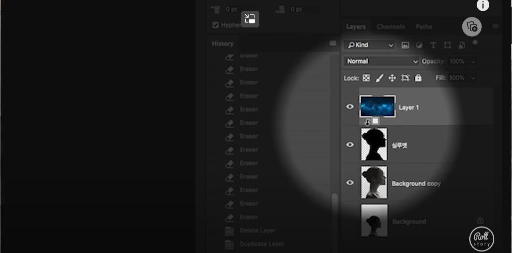512x253 pixels.
Task: Click the Delete Layer history state icon
Action: [229, 231]
